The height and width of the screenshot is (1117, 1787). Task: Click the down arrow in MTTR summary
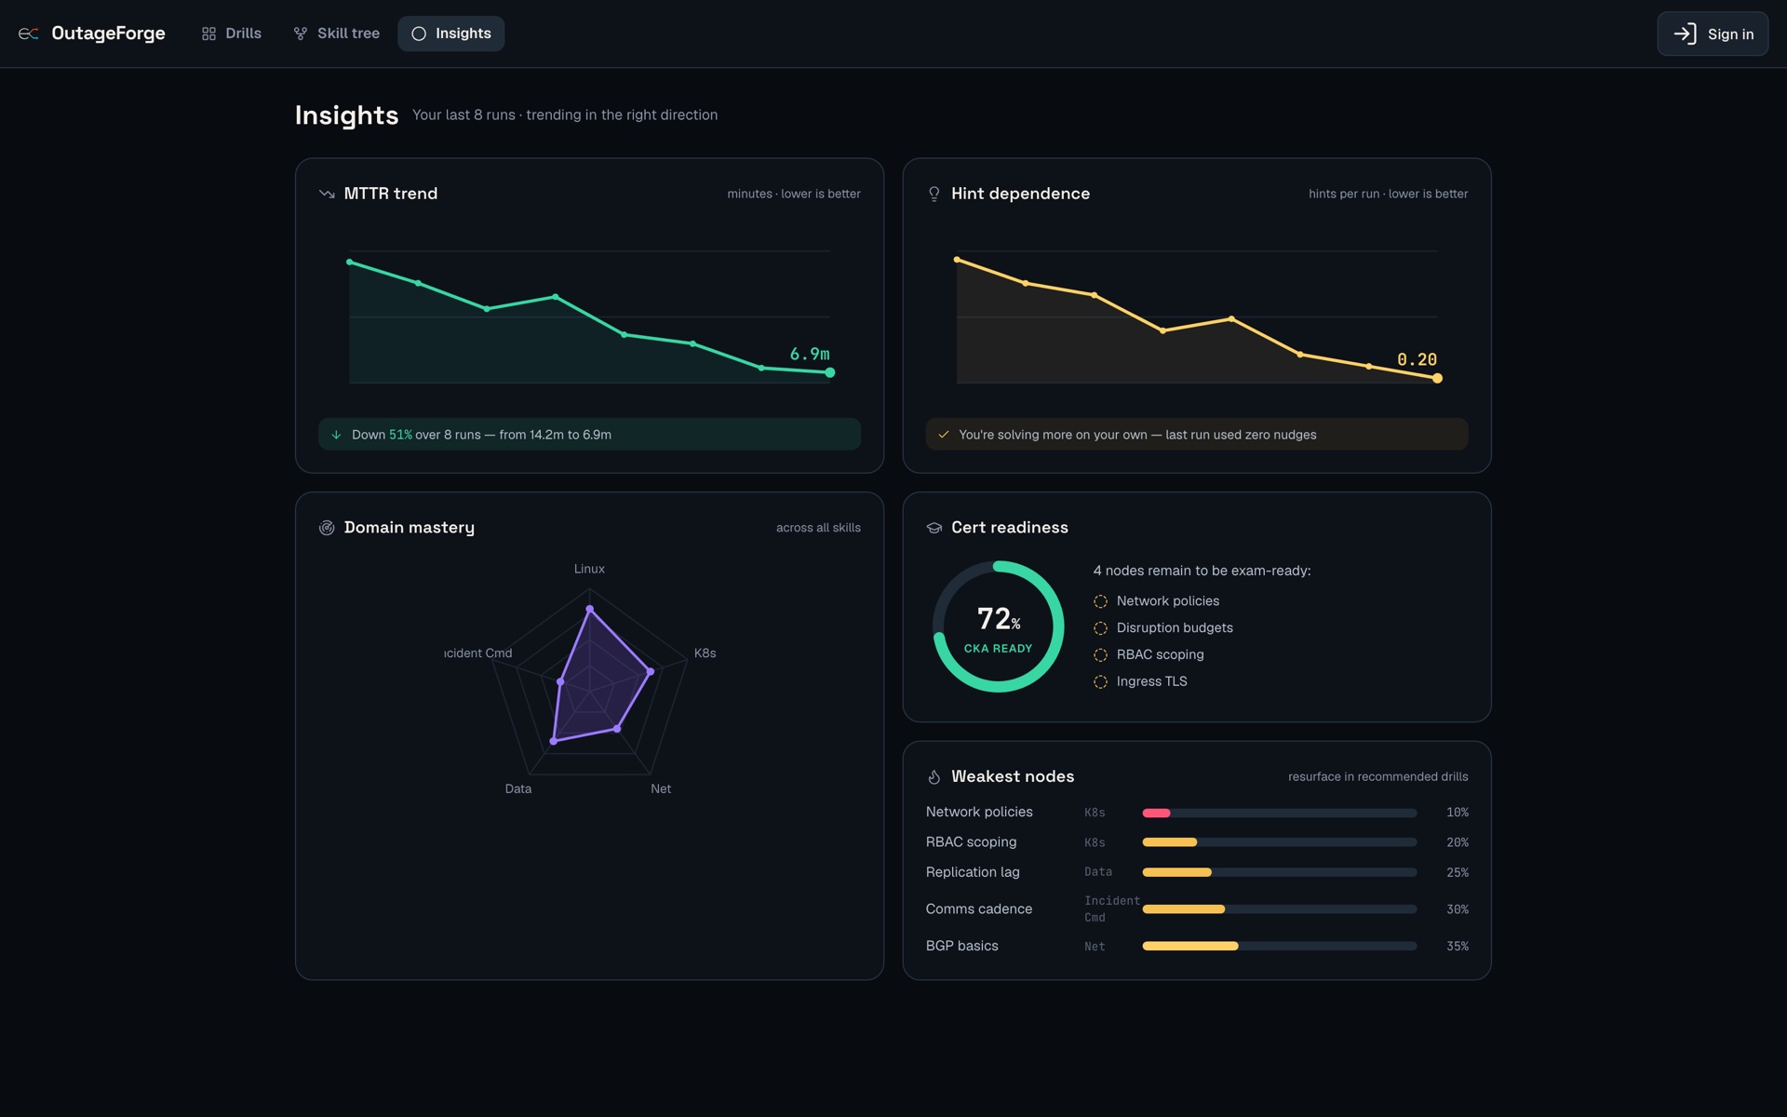[x=336, y=435]
